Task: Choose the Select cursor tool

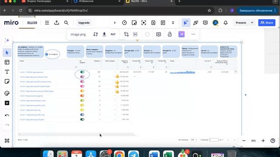Action: (7, 53)
